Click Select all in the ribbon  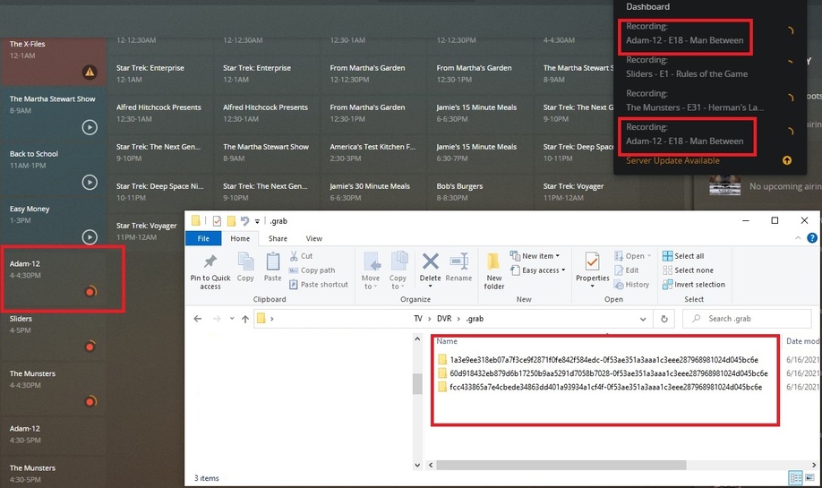[683, 256]
